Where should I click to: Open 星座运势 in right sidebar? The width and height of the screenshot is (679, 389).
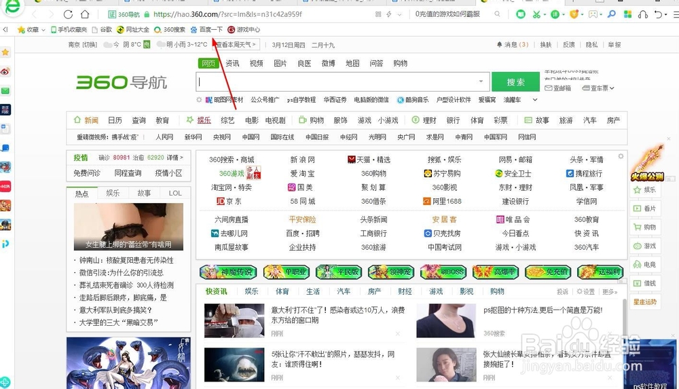[x=645, y=302]
